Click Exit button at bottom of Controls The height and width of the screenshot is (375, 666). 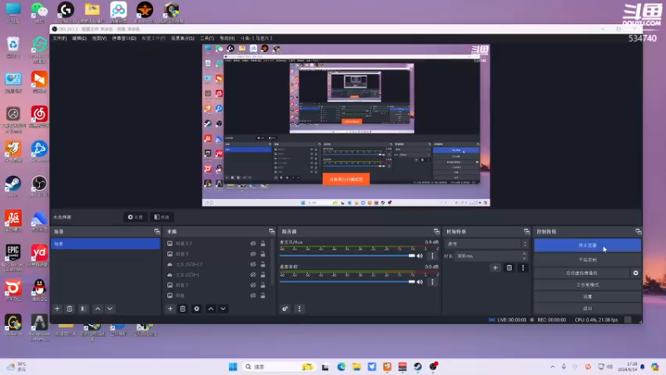click(588, 308)
